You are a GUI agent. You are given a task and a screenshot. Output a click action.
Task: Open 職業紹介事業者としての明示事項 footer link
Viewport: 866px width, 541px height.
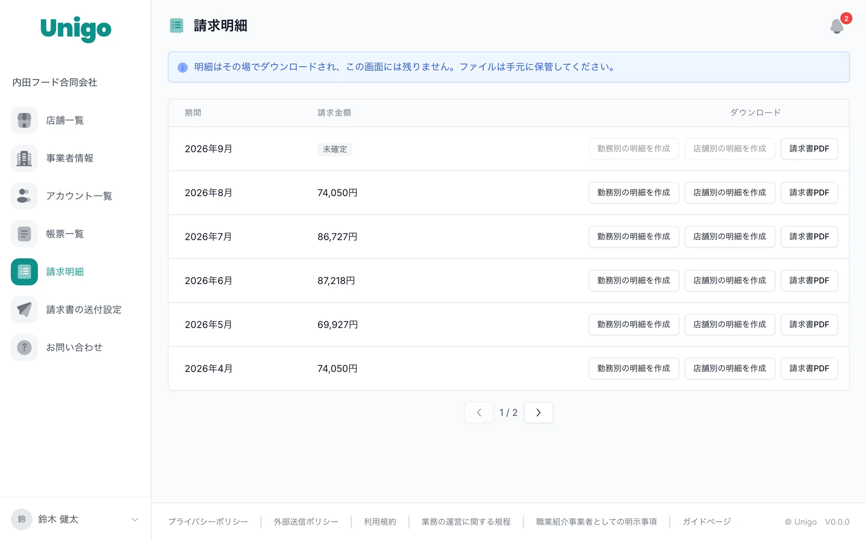[596, 522]
